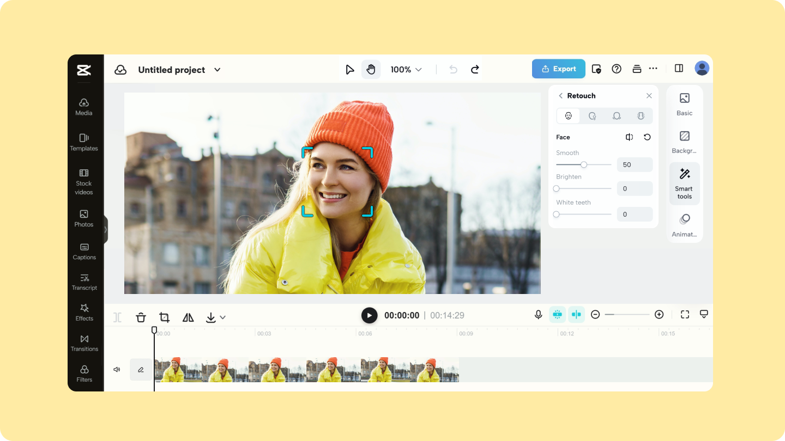Screen dimensions: 785x441
Task: Click the CapCut logo icon
Action: 83,70
